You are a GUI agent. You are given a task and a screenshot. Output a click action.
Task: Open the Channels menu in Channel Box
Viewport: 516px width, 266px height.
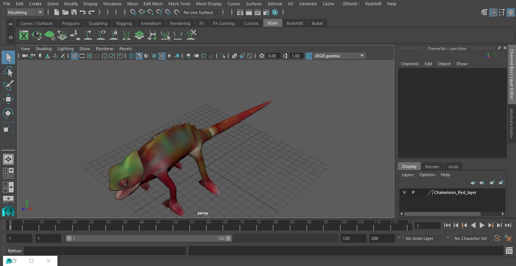pos(410,64)
